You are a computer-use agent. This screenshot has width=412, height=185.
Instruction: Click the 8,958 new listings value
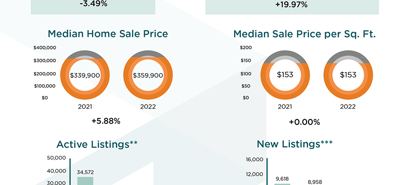point(314,182)
